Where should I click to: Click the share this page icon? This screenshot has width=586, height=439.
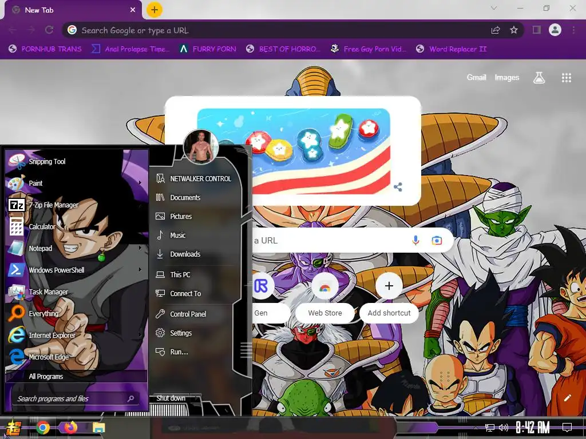[x=496, y=30]
